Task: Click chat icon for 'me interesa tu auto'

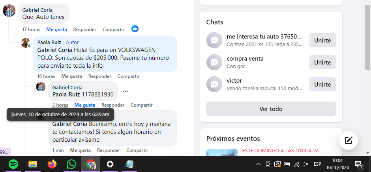Action: click(x=214, y=40)
